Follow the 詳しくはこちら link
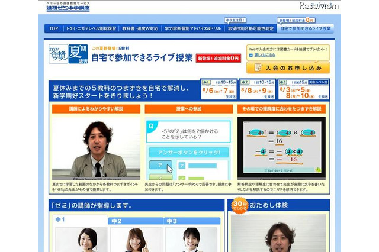Image resolution: width=379 pixels, height=252 pixels. (265, 55)
